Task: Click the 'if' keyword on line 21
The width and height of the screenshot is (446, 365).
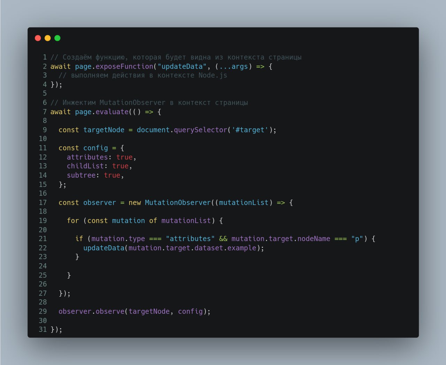Action: pyautogui.click(x=79, y=239)
